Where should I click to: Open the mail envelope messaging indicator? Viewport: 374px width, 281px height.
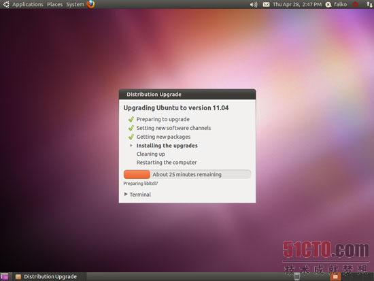(266, 5)
